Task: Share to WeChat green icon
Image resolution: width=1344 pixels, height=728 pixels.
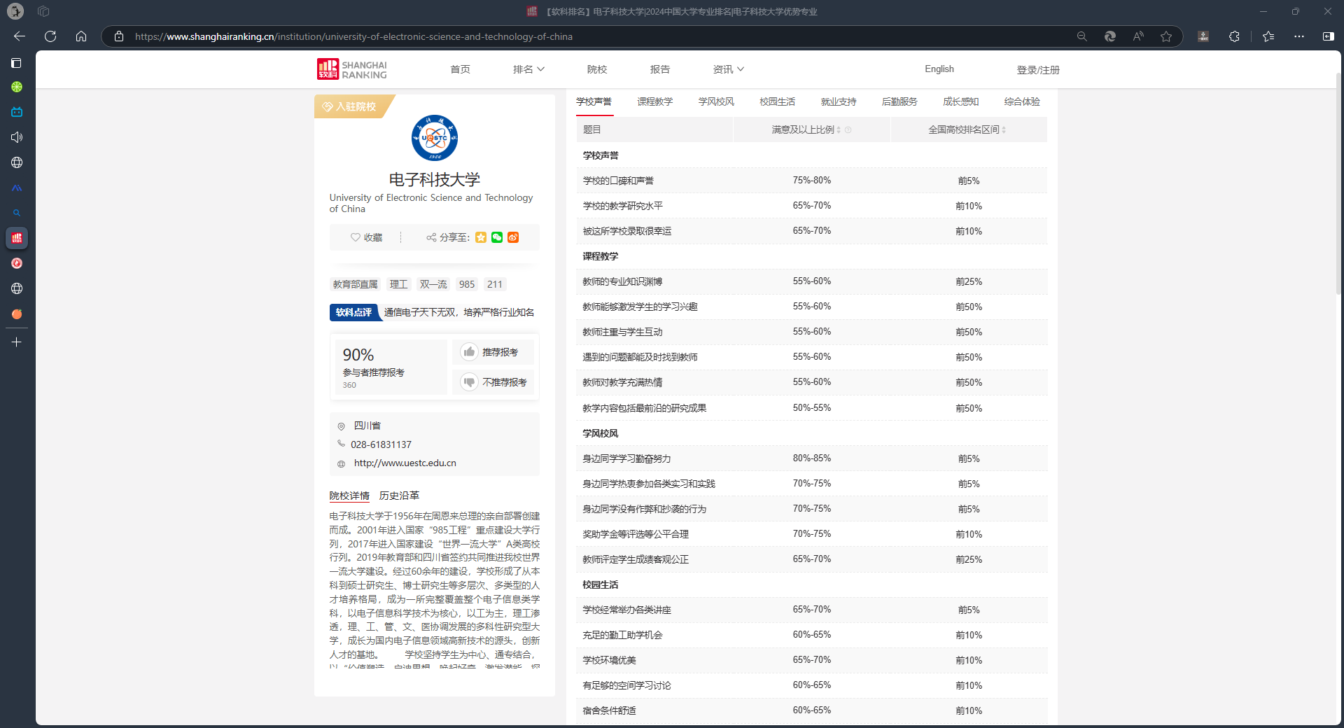Action: pyautogui.click(x=497, y=238)
